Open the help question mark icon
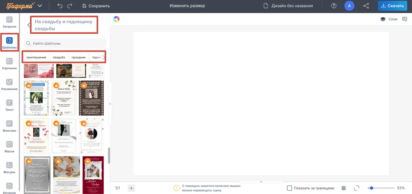 pyautogui.click(x=334, y=6)
